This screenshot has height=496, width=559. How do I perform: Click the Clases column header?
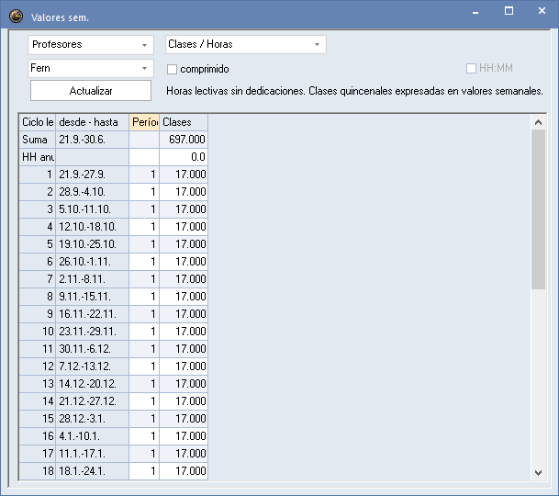(x=184, y=122)
